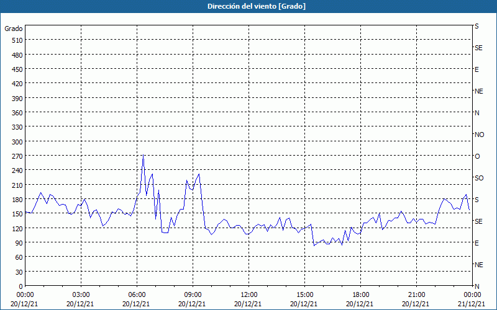Image resolution: width=497 pixels, height=310 pixels.
Task: Pick the 360 tick label on left axis
Action: click(x=17, y=113)
